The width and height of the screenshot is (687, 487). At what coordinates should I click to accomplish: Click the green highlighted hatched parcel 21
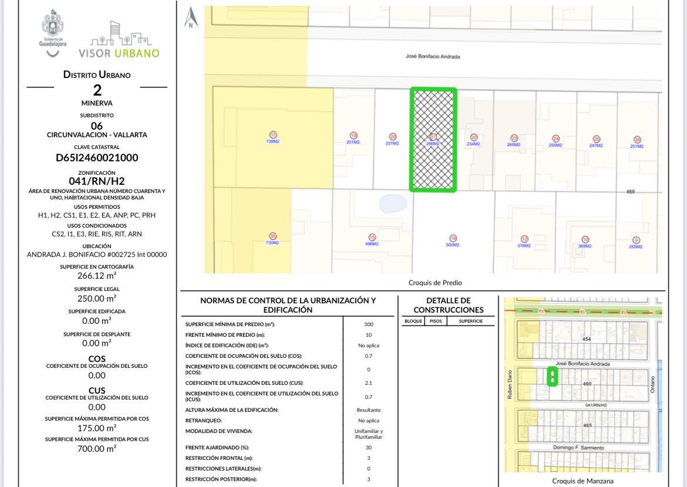pyautogui.click(x=433, y=140)
